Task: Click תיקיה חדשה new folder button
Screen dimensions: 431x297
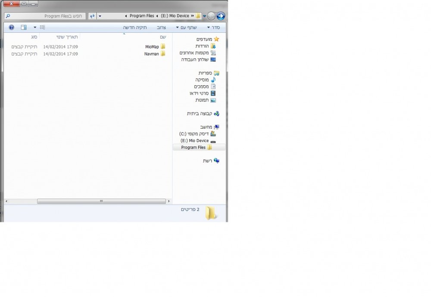Action: (134, 28)
